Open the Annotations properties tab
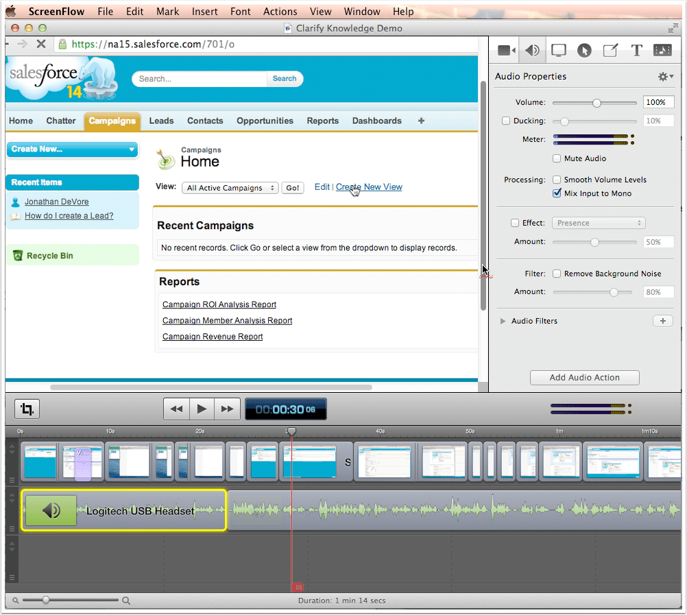 (610, 50)
